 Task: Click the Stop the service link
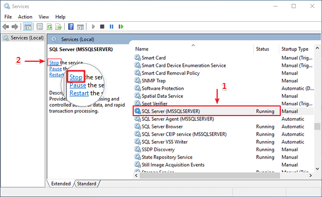pos(54,62)
